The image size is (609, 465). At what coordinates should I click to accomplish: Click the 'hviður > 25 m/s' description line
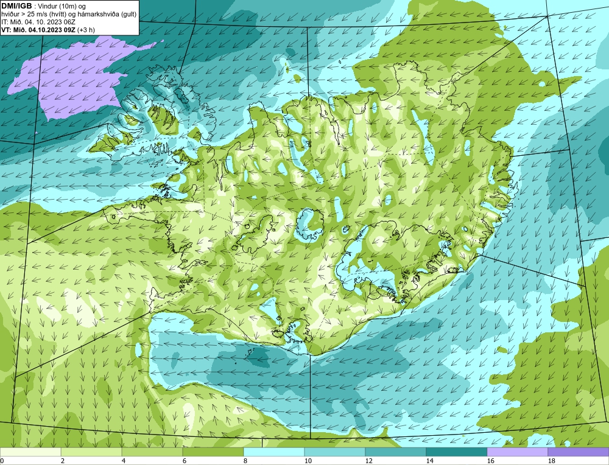[69, 15]
